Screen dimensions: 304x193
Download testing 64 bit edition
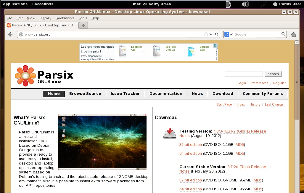click(191, 154)
